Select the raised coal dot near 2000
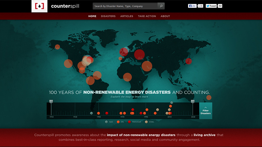 158,110
